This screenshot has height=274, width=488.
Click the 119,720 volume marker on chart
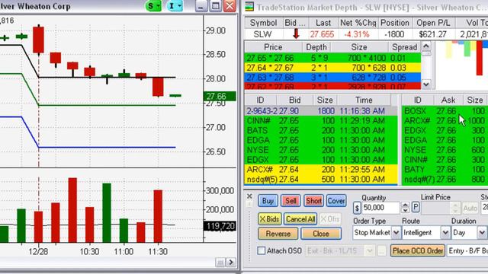220,226
